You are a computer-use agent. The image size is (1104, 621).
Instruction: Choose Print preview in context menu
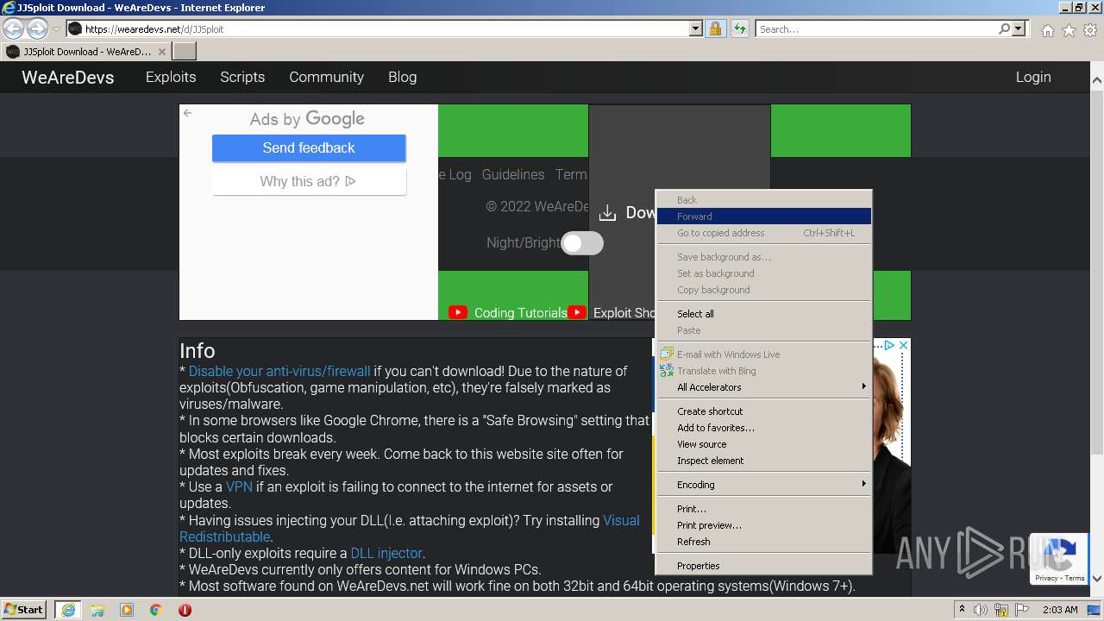tap(763, 525)
